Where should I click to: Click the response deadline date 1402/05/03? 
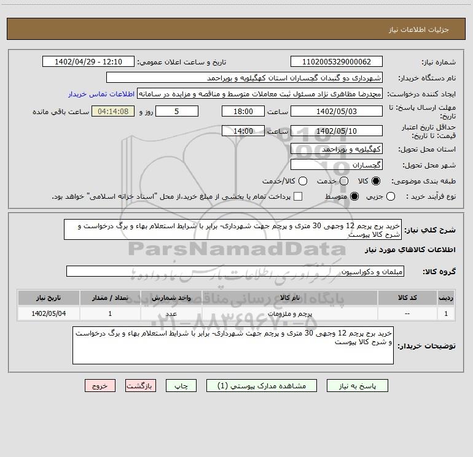click(337, 111)
